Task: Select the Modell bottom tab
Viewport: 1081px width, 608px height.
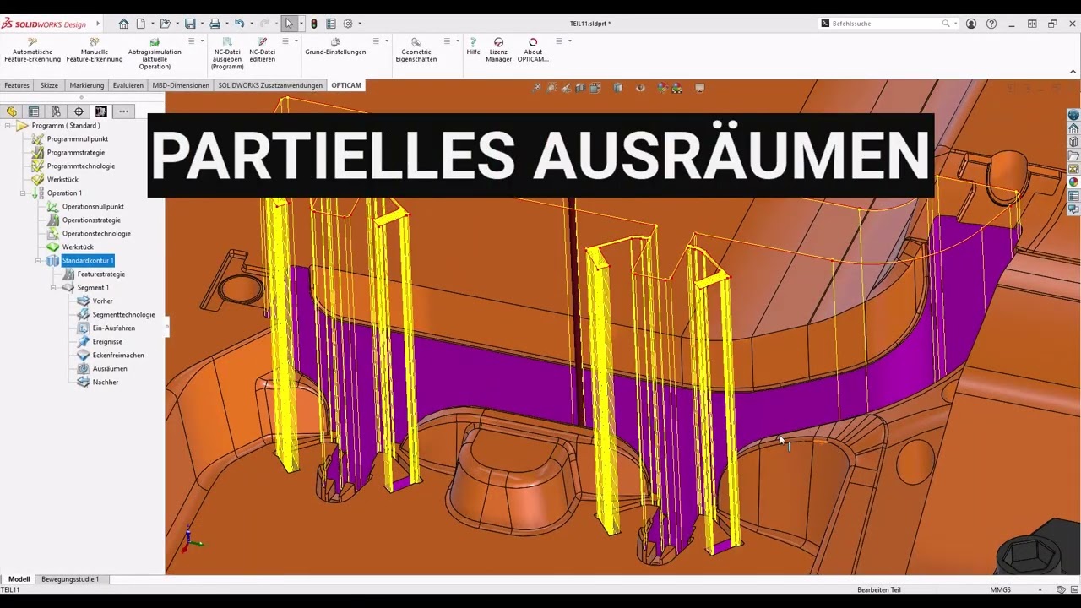Action: coord(19,579)
